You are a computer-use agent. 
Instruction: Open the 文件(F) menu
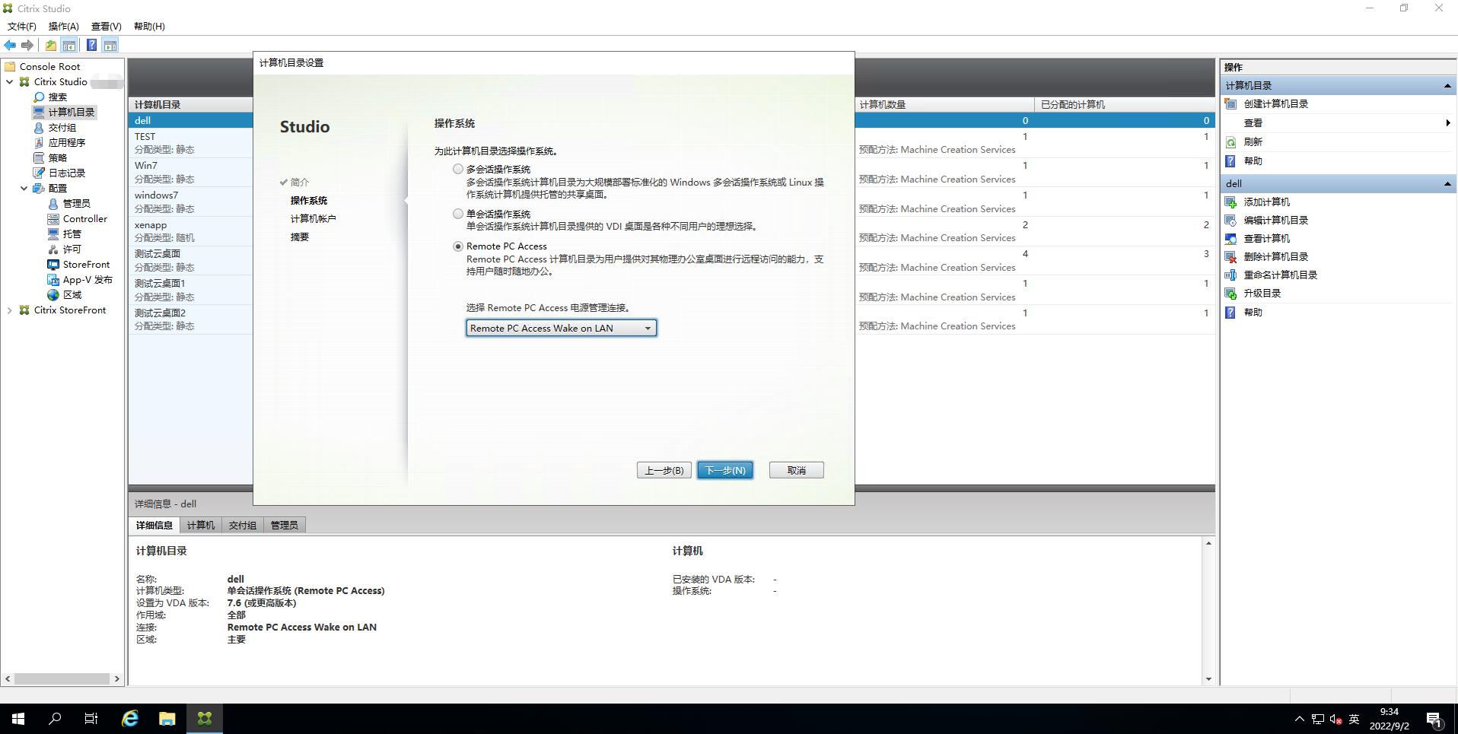click(21, 26)
